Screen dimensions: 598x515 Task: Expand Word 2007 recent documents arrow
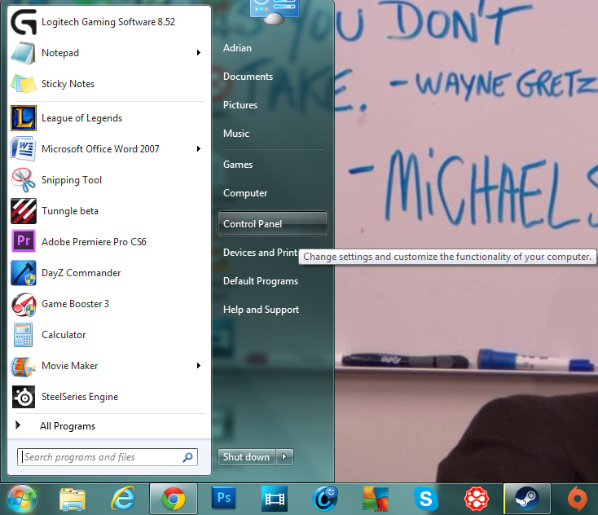198,149
